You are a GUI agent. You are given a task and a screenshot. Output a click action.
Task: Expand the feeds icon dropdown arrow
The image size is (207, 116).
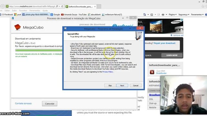pos(155,15)
